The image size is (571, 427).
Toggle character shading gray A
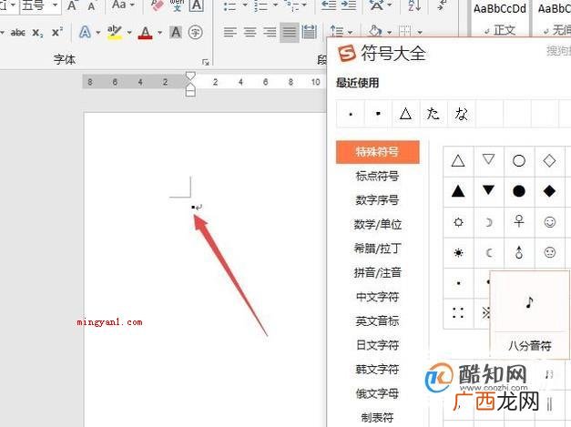point(176,33)
